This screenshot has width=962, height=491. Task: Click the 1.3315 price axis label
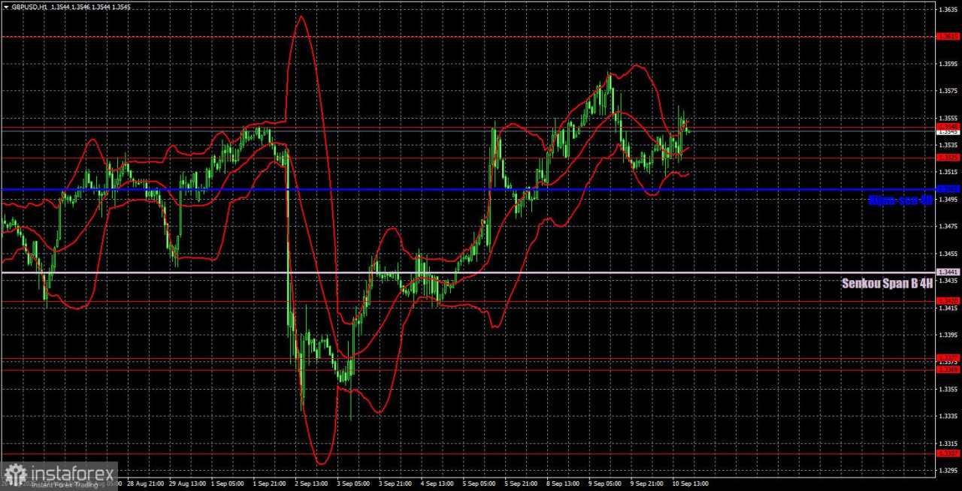point(948,443)
